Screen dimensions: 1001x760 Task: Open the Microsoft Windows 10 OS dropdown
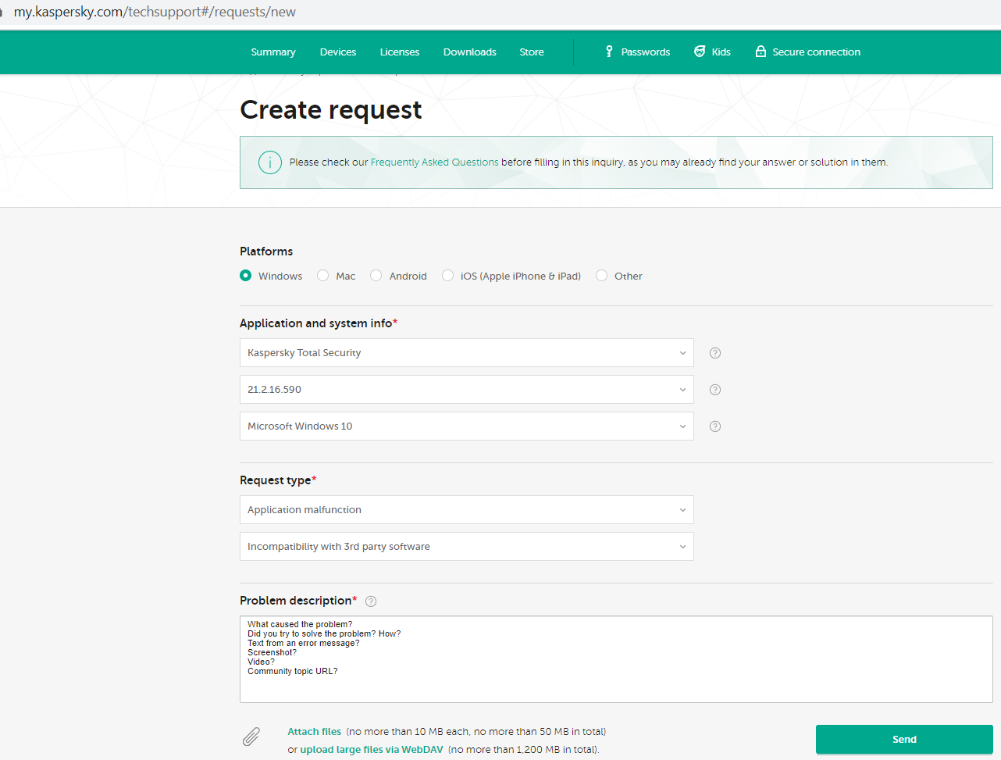pos(467,426)
